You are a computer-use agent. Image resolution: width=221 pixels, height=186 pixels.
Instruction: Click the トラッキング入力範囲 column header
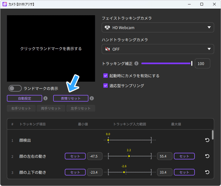point(130,124)
